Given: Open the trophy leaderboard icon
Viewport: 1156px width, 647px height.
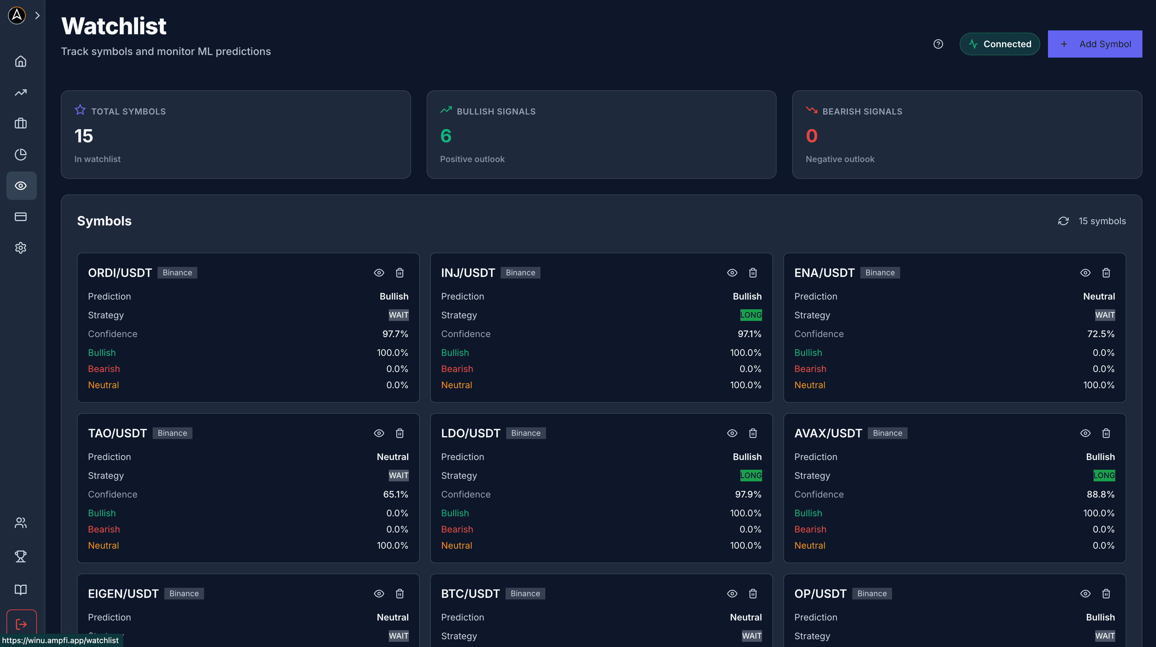Looking at the screenshot, I should (x=21, y=556).
